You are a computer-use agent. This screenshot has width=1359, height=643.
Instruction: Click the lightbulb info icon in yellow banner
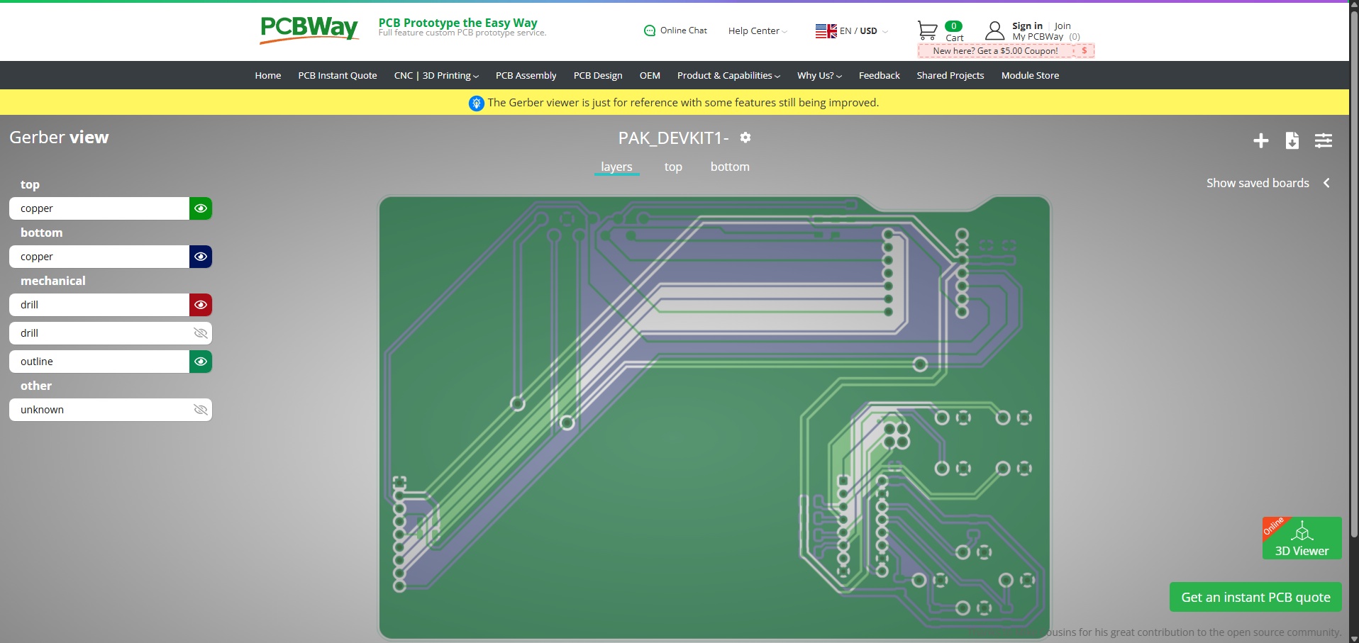tap(477, 103)
